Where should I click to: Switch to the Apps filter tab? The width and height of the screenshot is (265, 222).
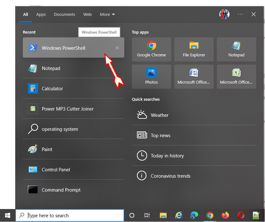[x=41, y=14]
